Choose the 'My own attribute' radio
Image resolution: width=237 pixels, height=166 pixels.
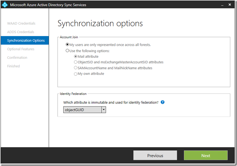(x=76, y=74)
